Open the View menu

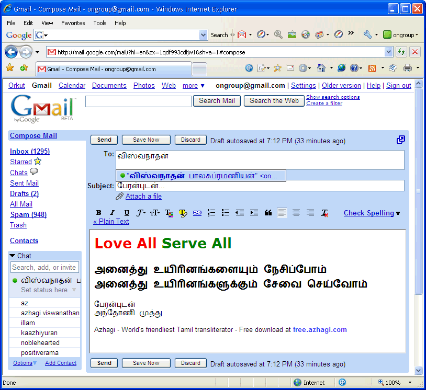tap(47, 23)
